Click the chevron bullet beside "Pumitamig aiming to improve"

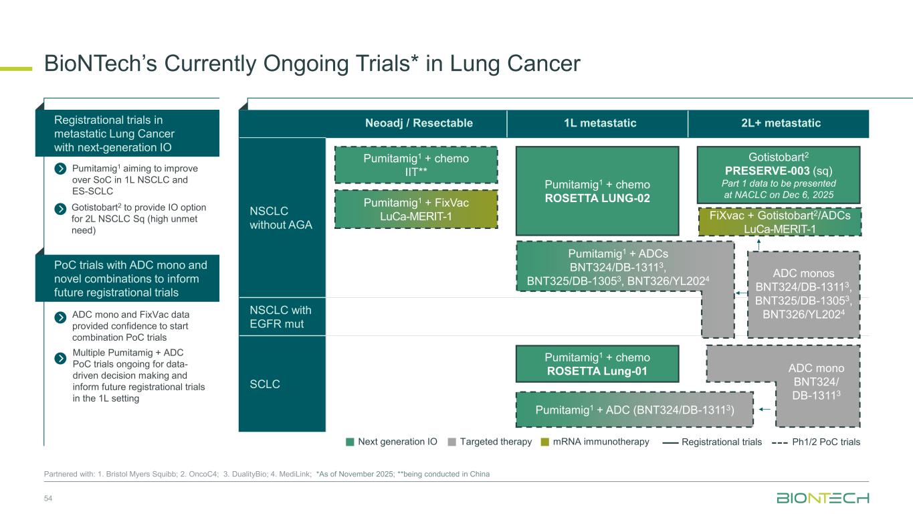pyautogui.click(x=60, y=168)
